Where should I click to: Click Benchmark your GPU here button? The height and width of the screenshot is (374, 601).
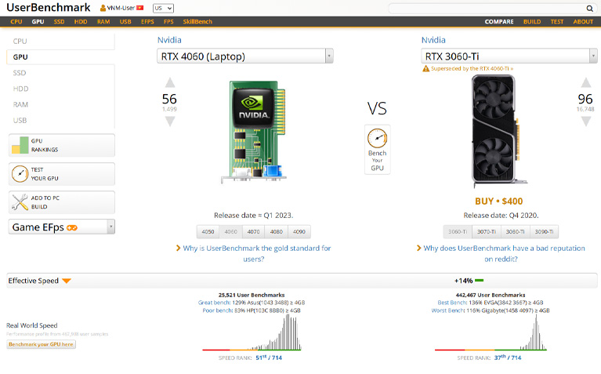pos(41,344)
